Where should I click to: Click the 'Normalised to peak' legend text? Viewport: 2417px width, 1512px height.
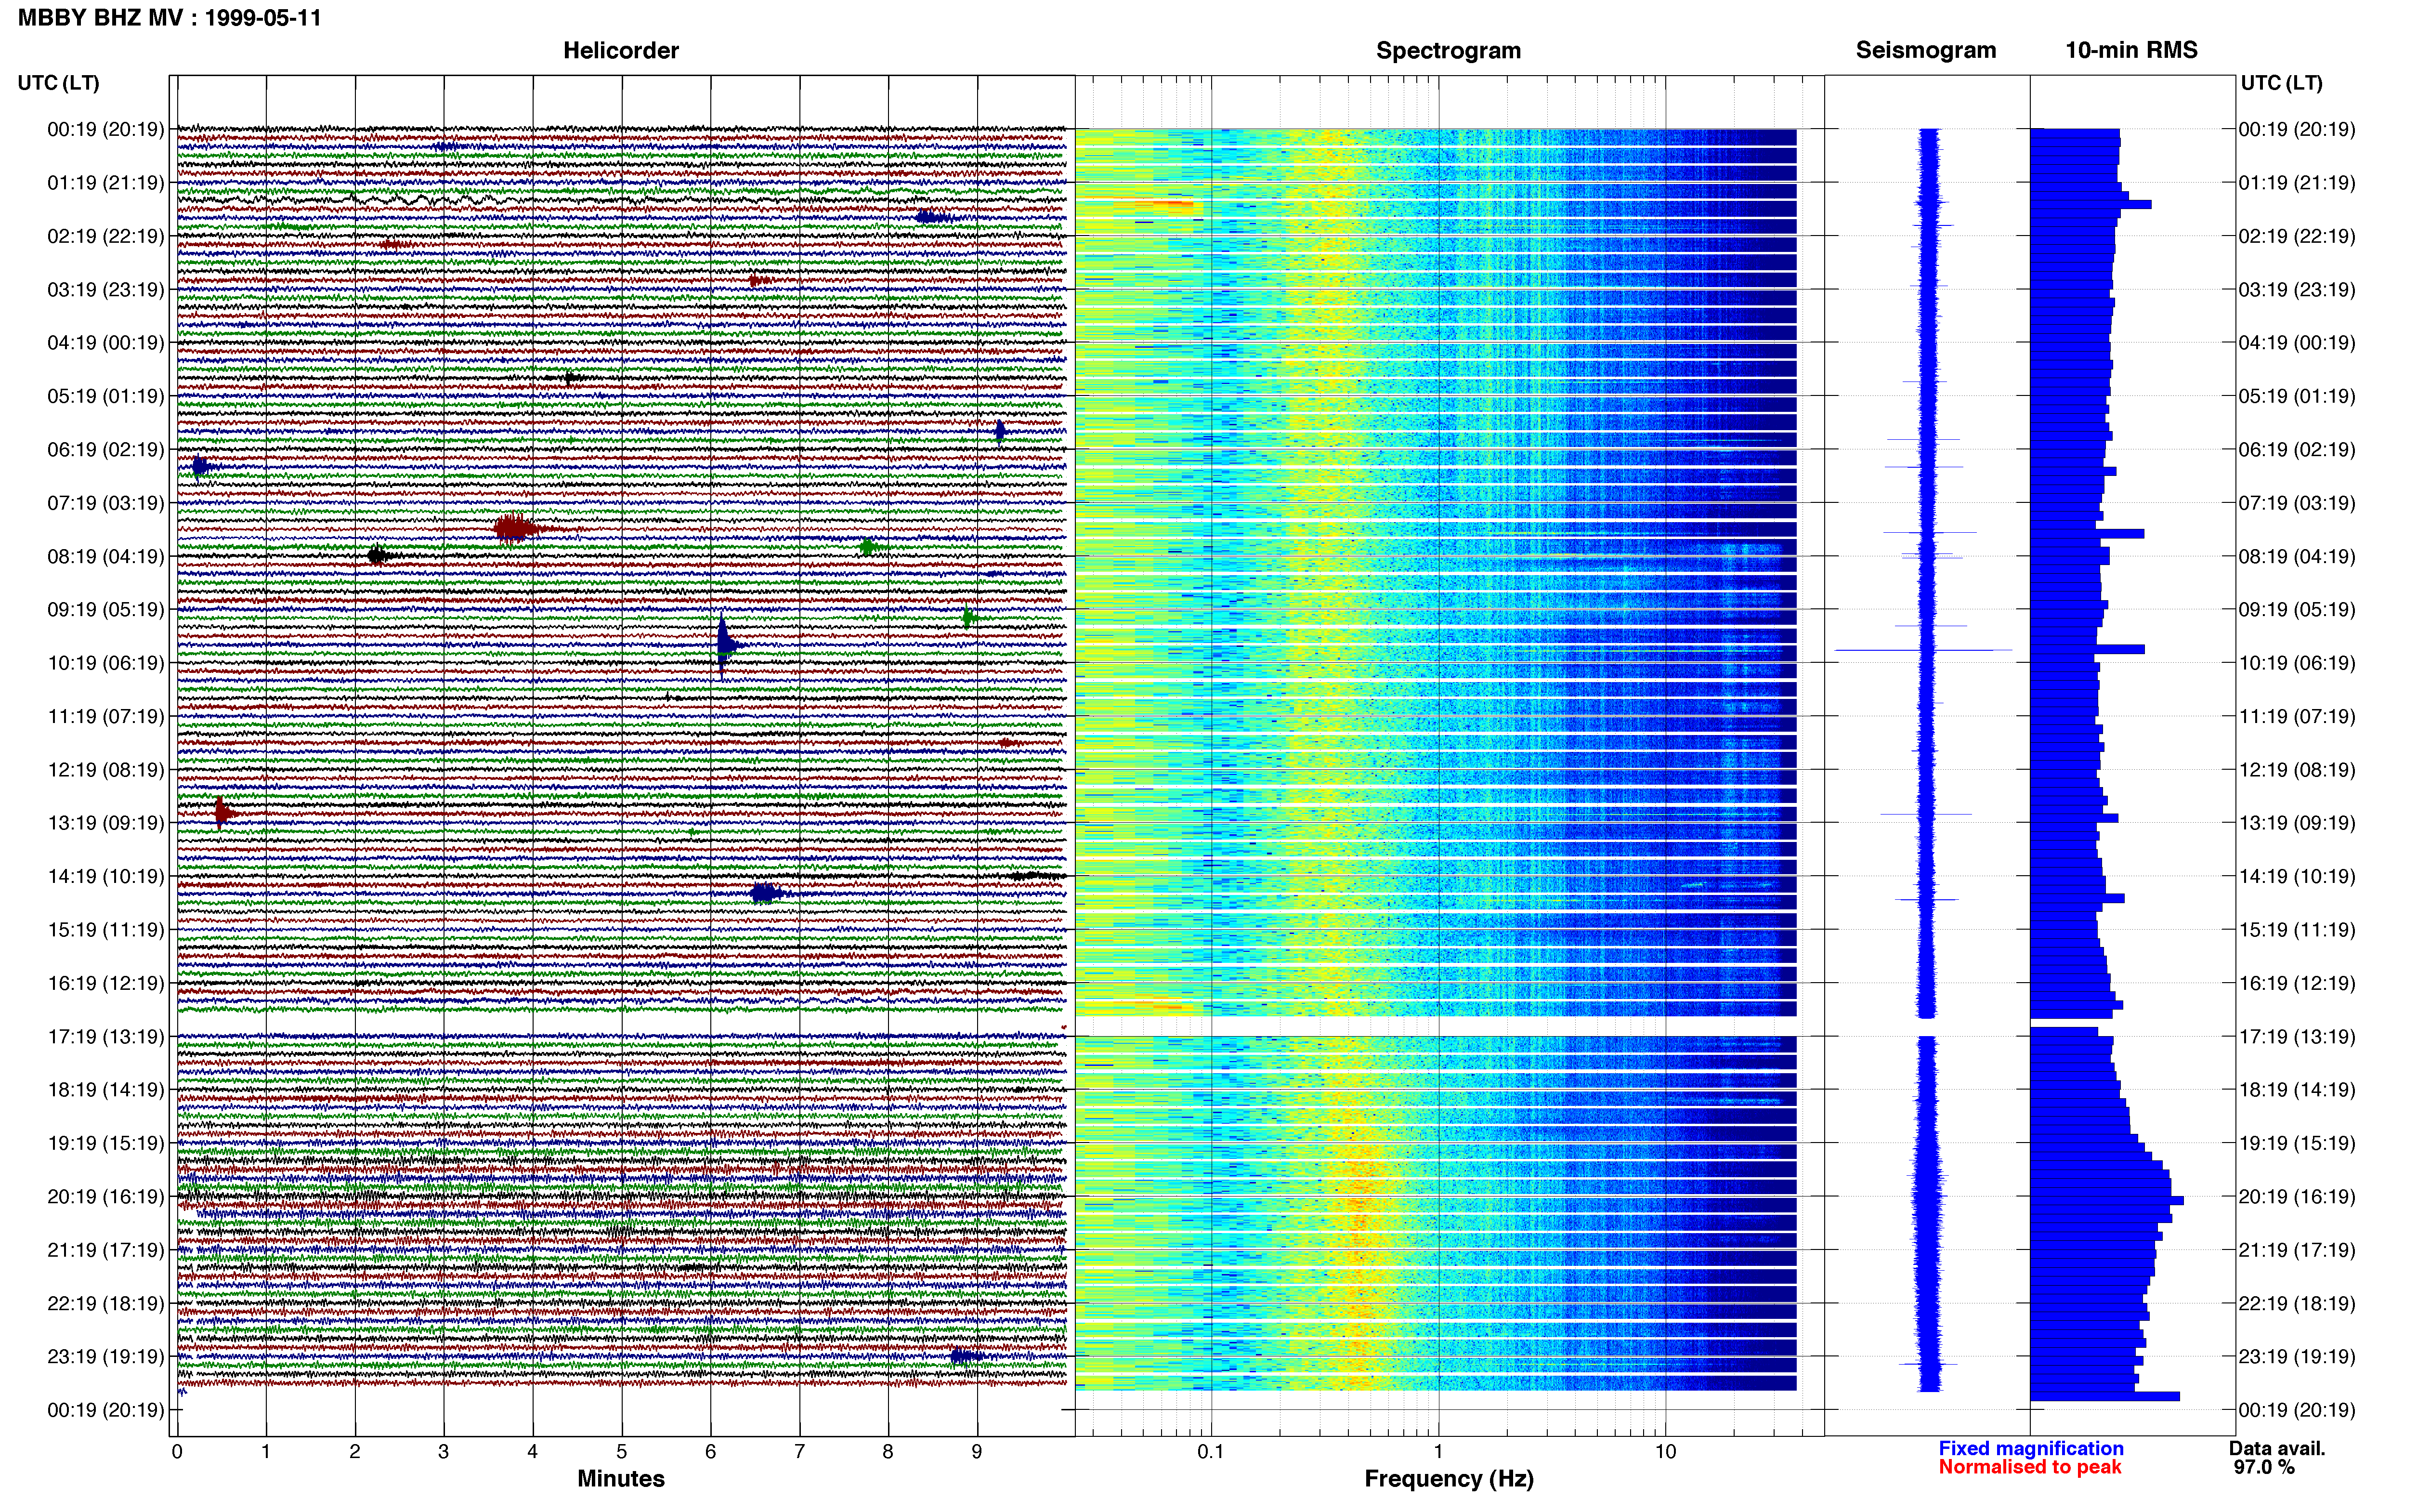pyautogui.click(x=2029, y=1468)
